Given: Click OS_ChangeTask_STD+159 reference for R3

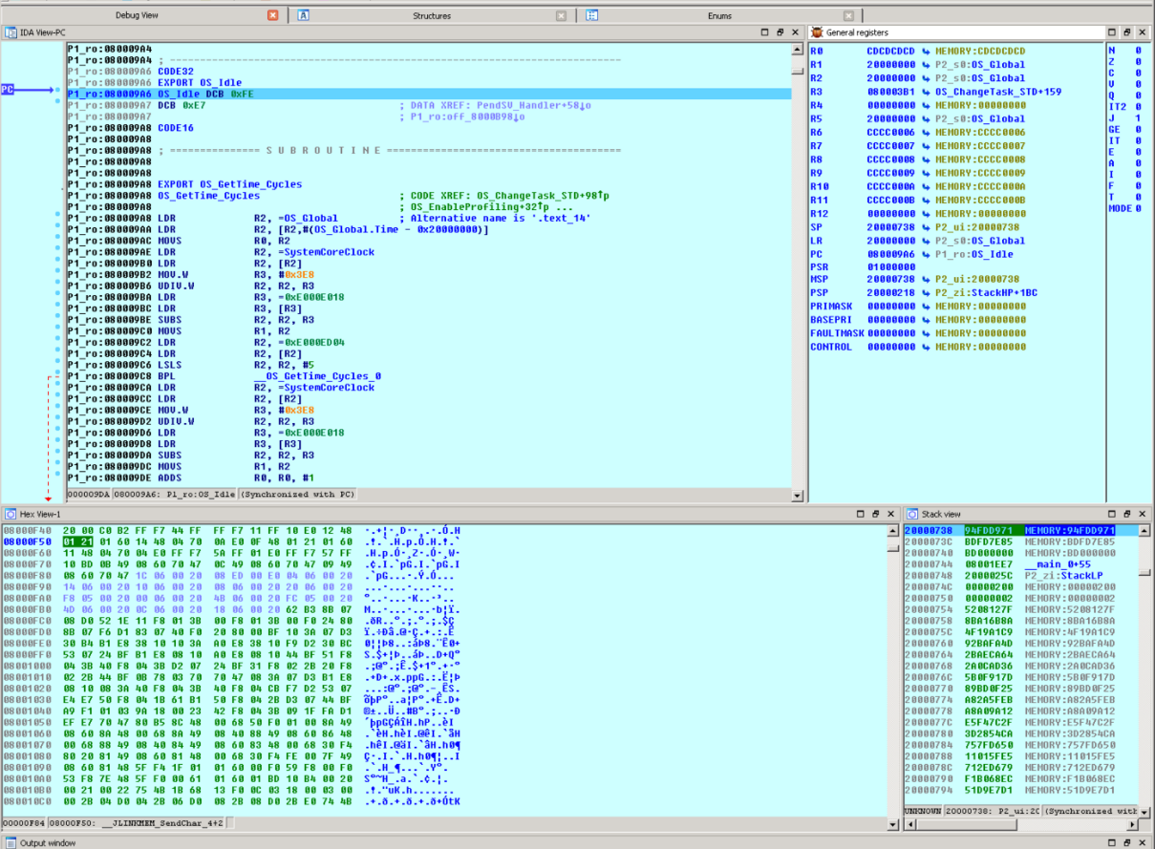Looking at the screenshot, I should click(998, 92).
